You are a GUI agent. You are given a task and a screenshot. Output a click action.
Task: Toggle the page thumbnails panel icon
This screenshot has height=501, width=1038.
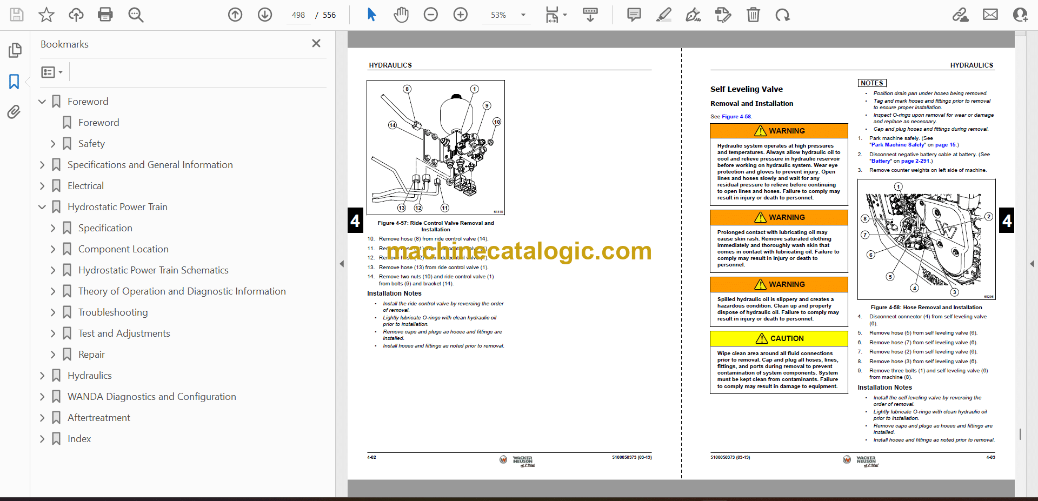pos(15,50)
